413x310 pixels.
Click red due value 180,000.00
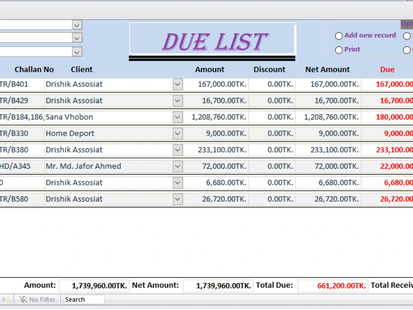394,117
